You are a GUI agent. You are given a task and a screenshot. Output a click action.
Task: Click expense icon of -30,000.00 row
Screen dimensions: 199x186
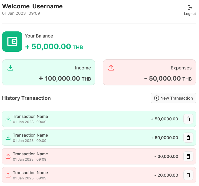pos(8,156)
